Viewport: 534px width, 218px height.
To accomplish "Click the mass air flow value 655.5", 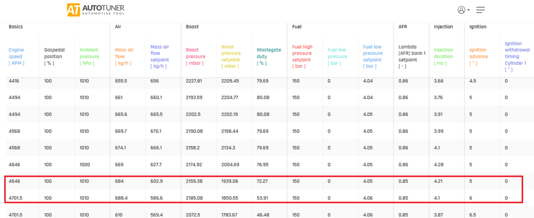I will click(121, 81).
